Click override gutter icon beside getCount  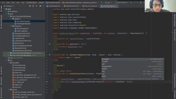tap(50, 44)
